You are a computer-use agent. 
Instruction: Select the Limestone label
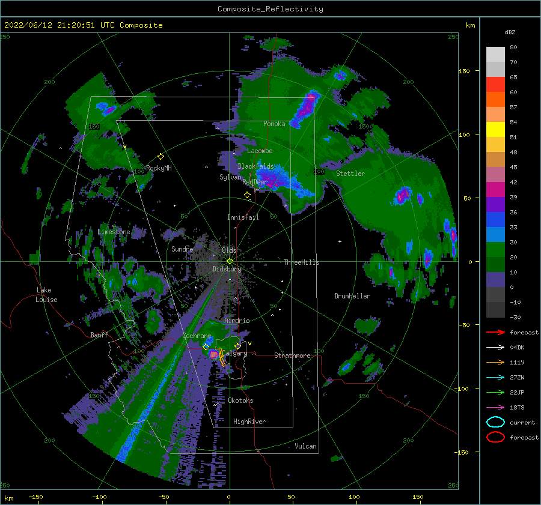pyautogui.click(x=114, y=232)
